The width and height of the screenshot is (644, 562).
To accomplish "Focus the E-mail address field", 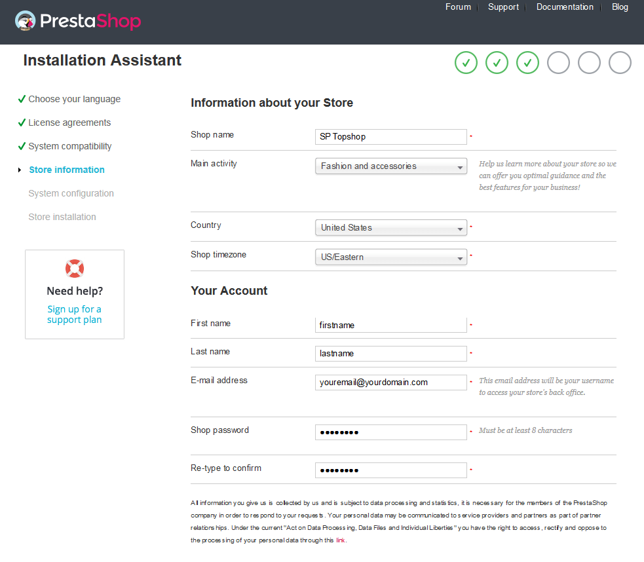I will coord(390,383).
